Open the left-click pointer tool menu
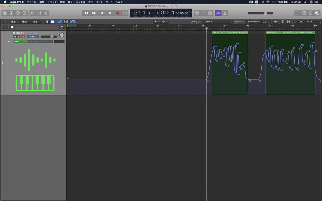This screenshot has width=322, height=201. (x=157, y=21)
